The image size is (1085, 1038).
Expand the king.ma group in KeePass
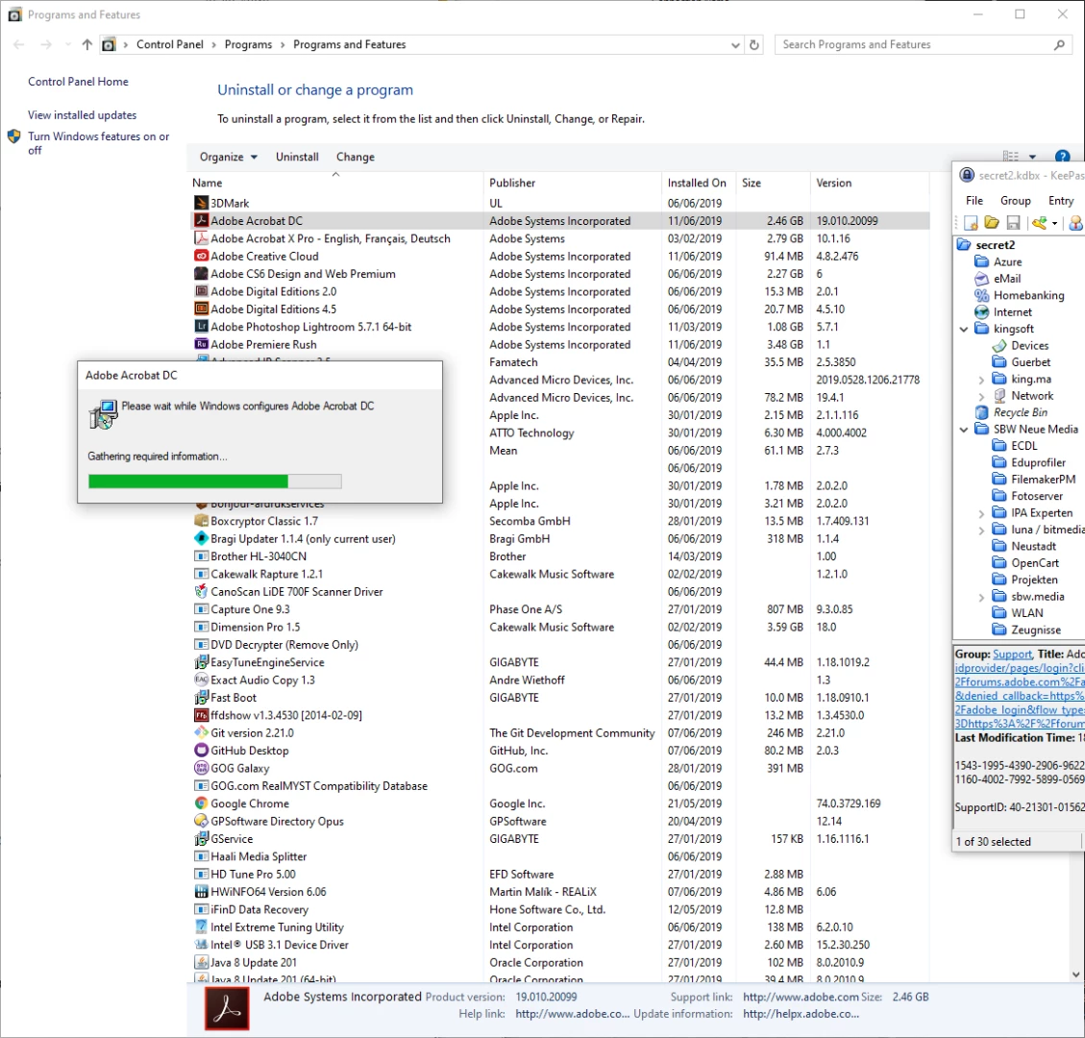[x=981, y=380]
